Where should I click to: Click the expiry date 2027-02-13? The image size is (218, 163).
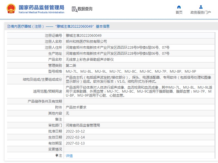(75, 143)
